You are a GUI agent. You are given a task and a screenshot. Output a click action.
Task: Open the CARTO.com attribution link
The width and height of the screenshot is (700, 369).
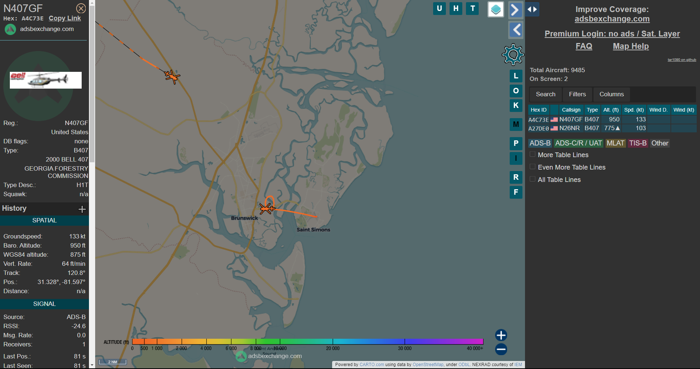tap(372, 365)
